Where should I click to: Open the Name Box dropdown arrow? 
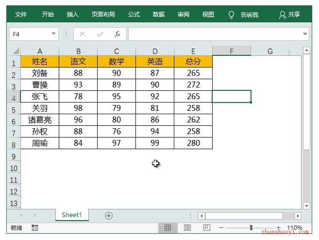click(x=53, y=34)
